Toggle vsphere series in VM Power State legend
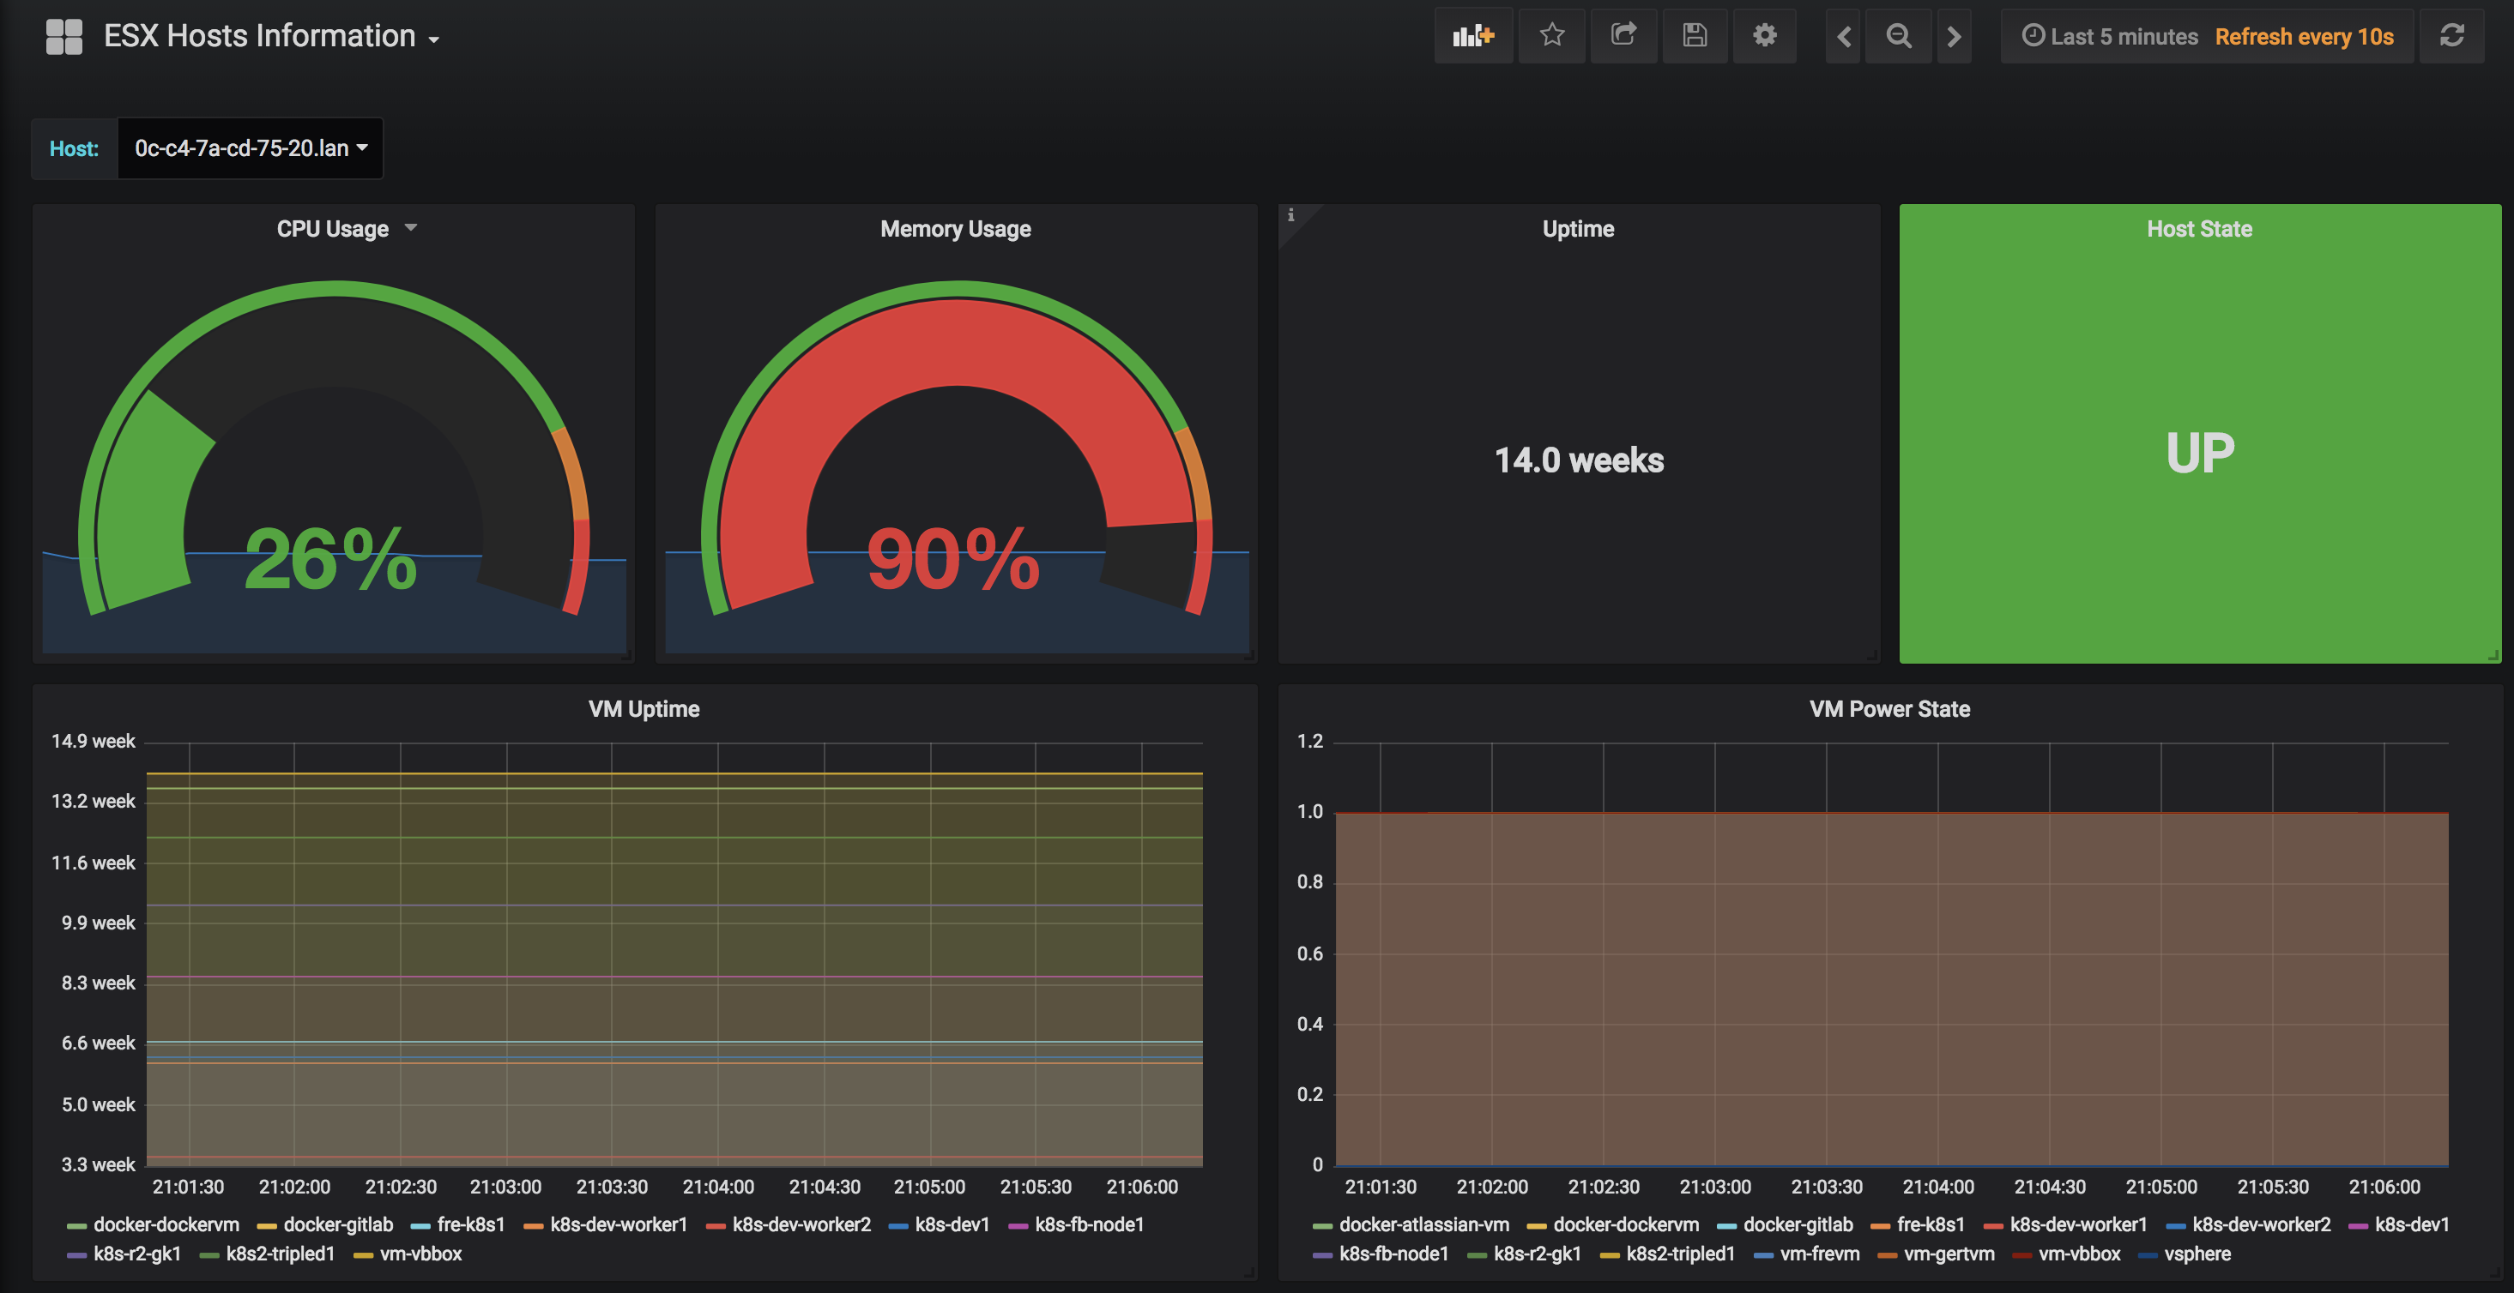The height and width of the screenshot is (1293, 2514). 2197,1254
